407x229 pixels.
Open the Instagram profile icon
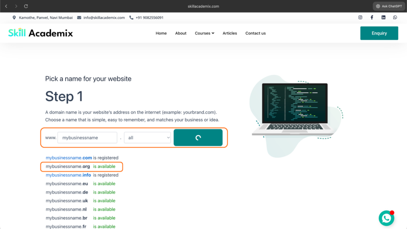point(360,17)
